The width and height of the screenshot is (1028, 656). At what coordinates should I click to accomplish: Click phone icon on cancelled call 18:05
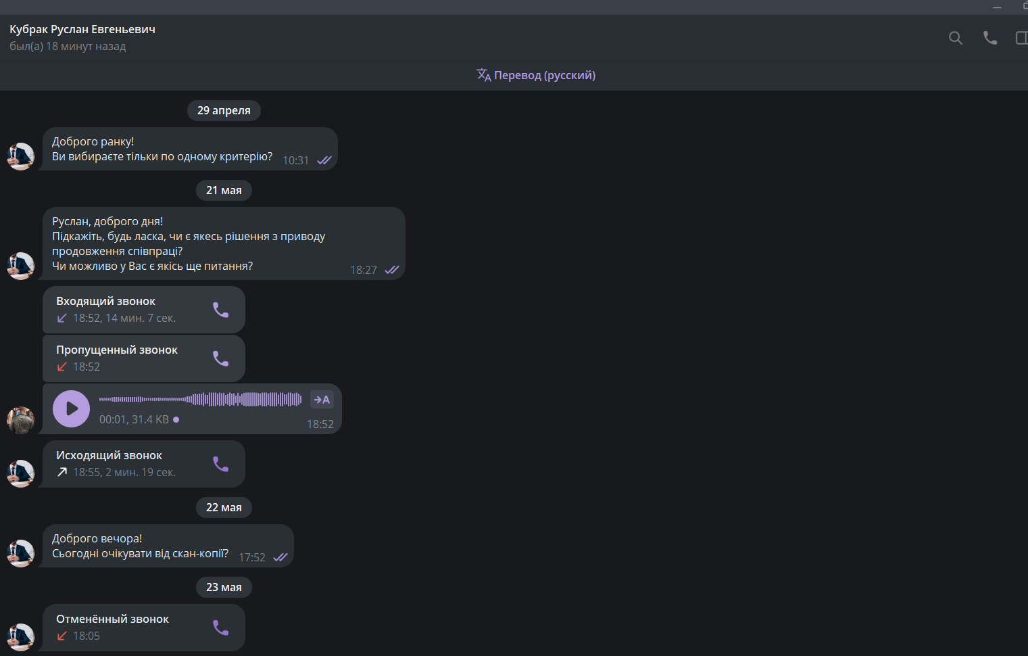pos(221,628)
